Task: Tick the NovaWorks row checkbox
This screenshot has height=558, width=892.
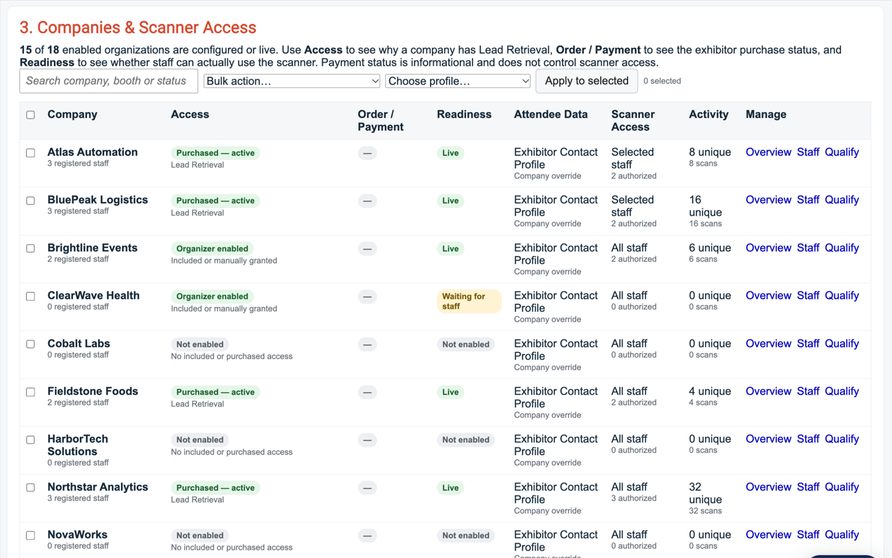Action: [x=30, y=535]
